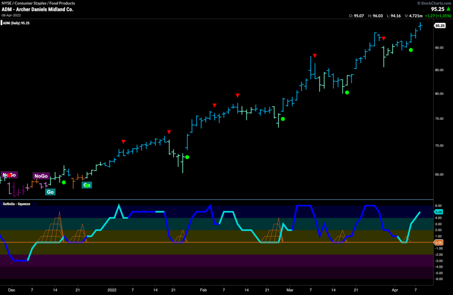This screenshot has height=295, width=453.
Task: Click the Go label below the price bars
Action: 50,192
